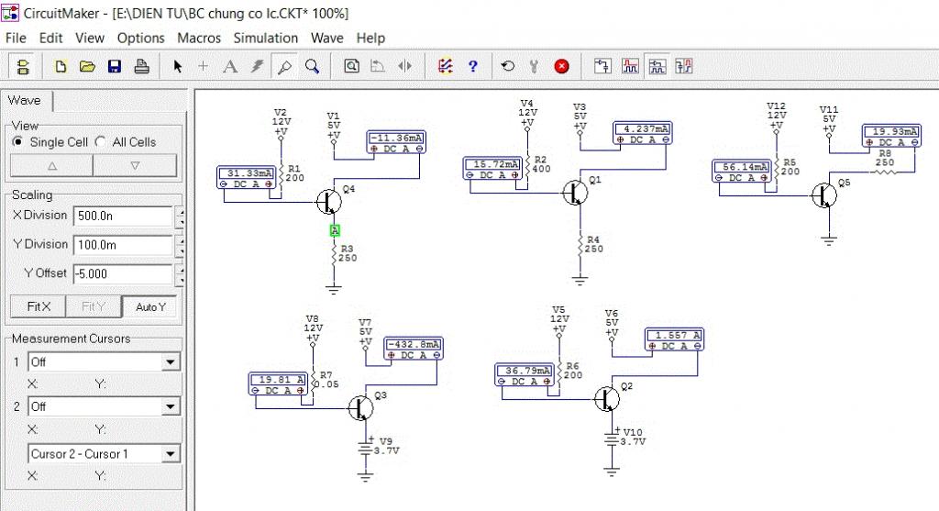
Task: Click the green probe marker 'A' below Q4
Action: (x=335, y=230)
